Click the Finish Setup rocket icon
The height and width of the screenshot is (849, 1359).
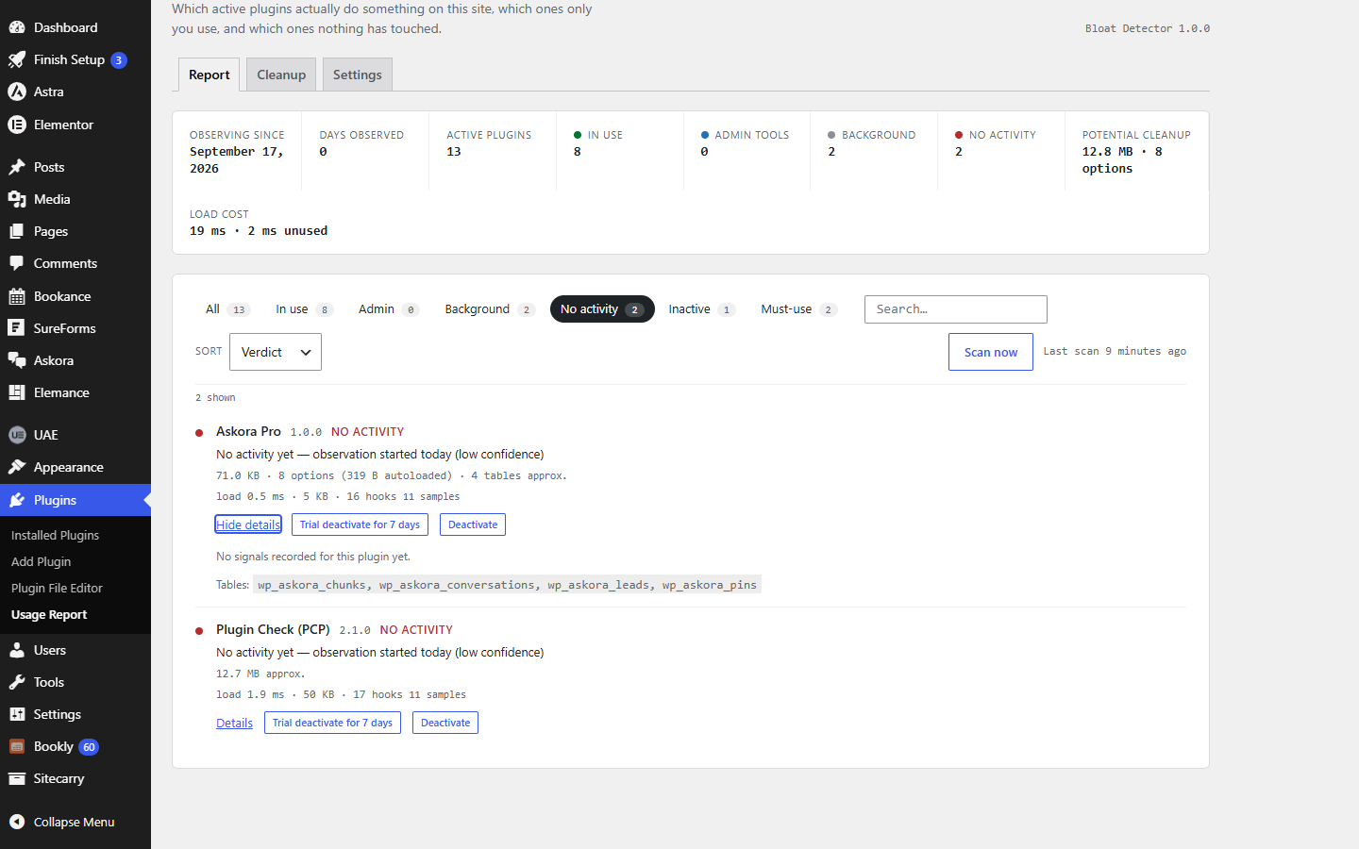click(17, 59)
